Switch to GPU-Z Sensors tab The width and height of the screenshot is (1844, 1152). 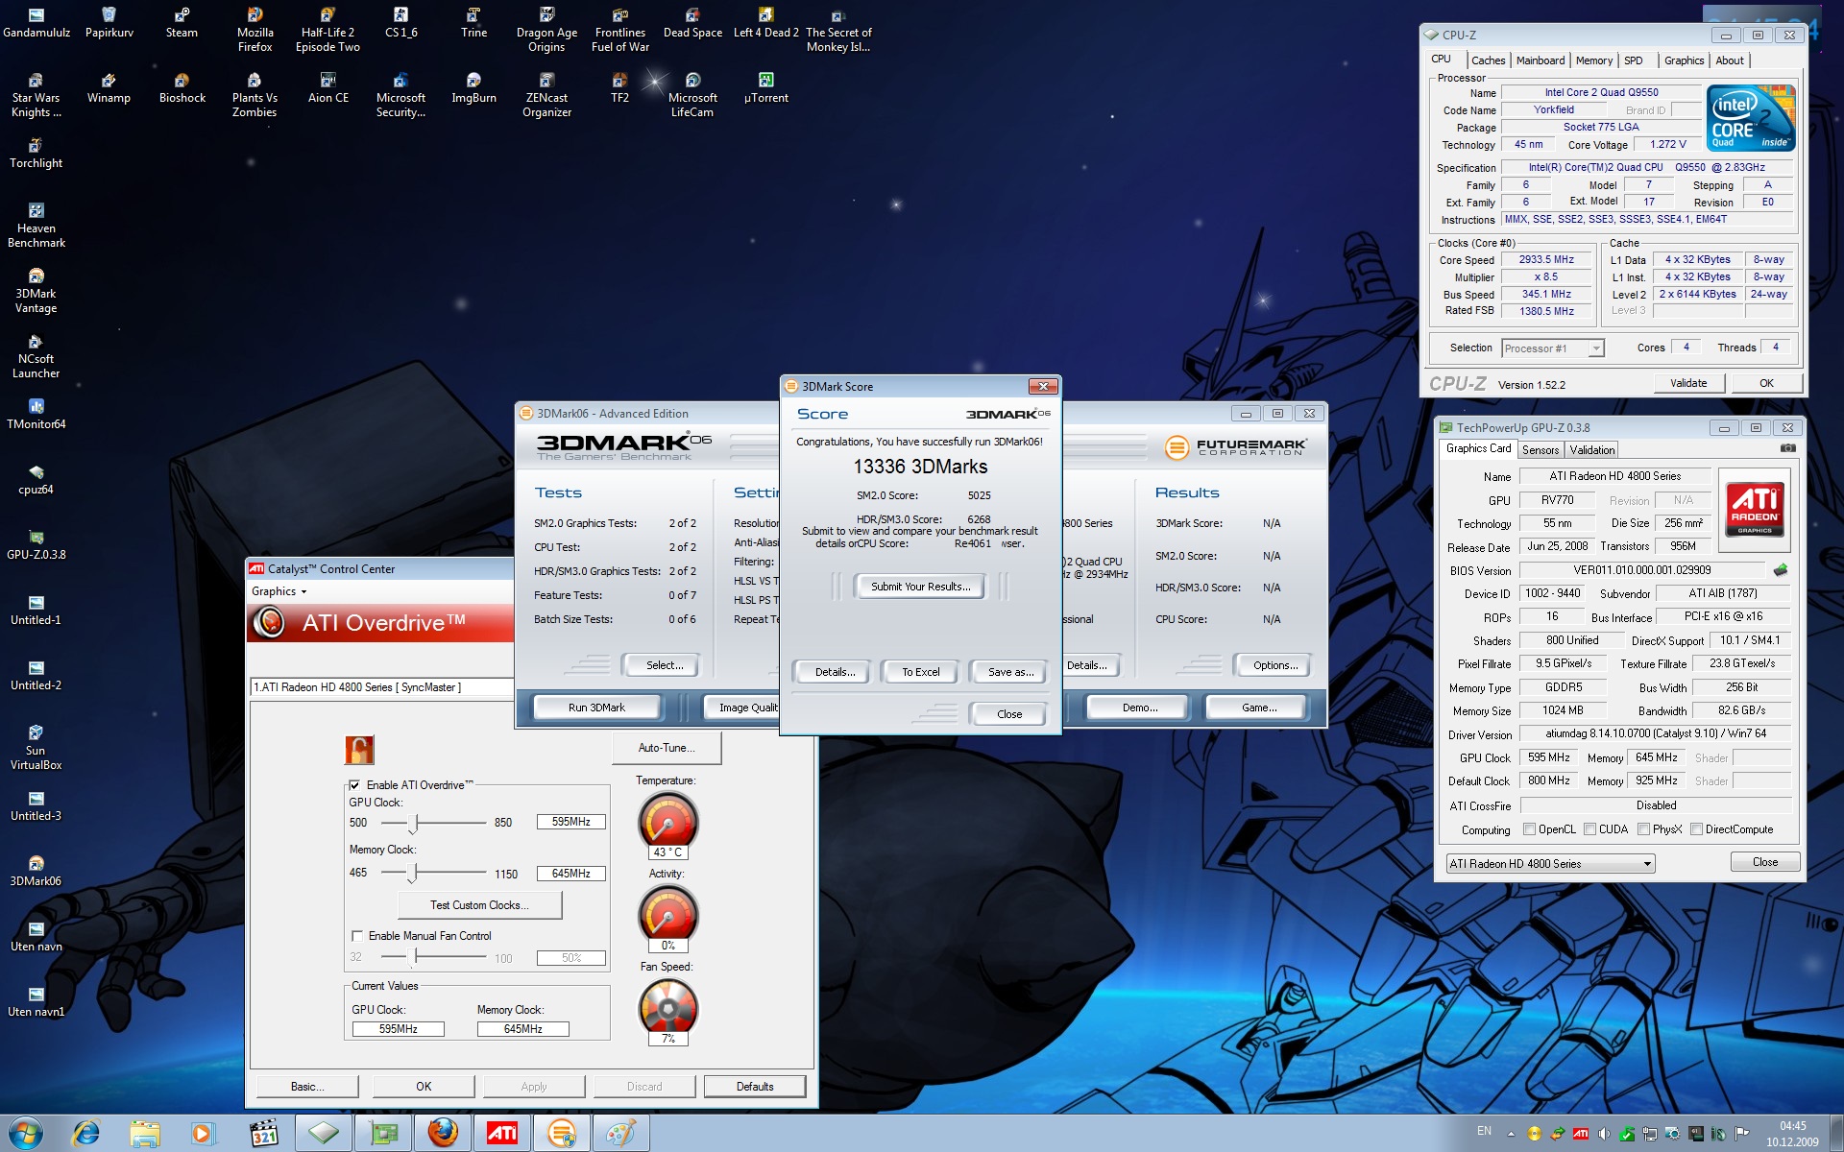[x=1541, y=450]
